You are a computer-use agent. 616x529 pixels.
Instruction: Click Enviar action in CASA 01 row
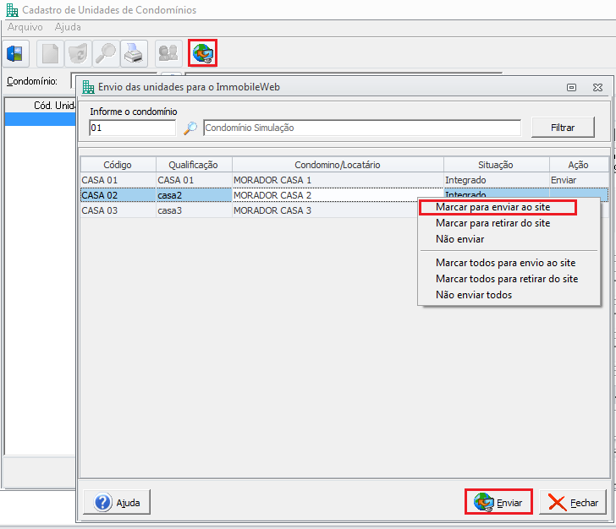click(579, 180)
